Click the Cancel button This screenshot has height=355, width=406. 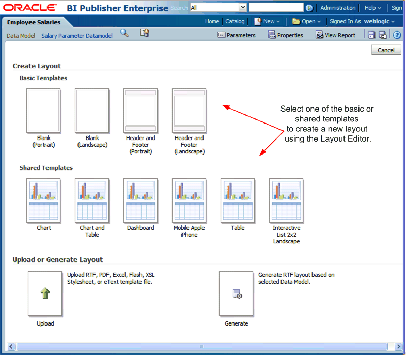point(386,50)
